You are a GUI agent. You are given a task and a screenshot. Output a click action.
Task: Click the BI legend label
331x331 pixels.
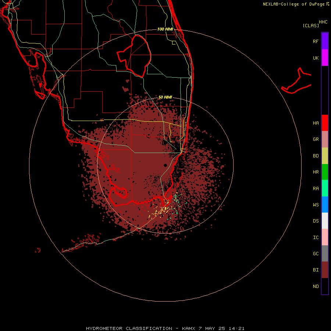[x=316, y=270]
